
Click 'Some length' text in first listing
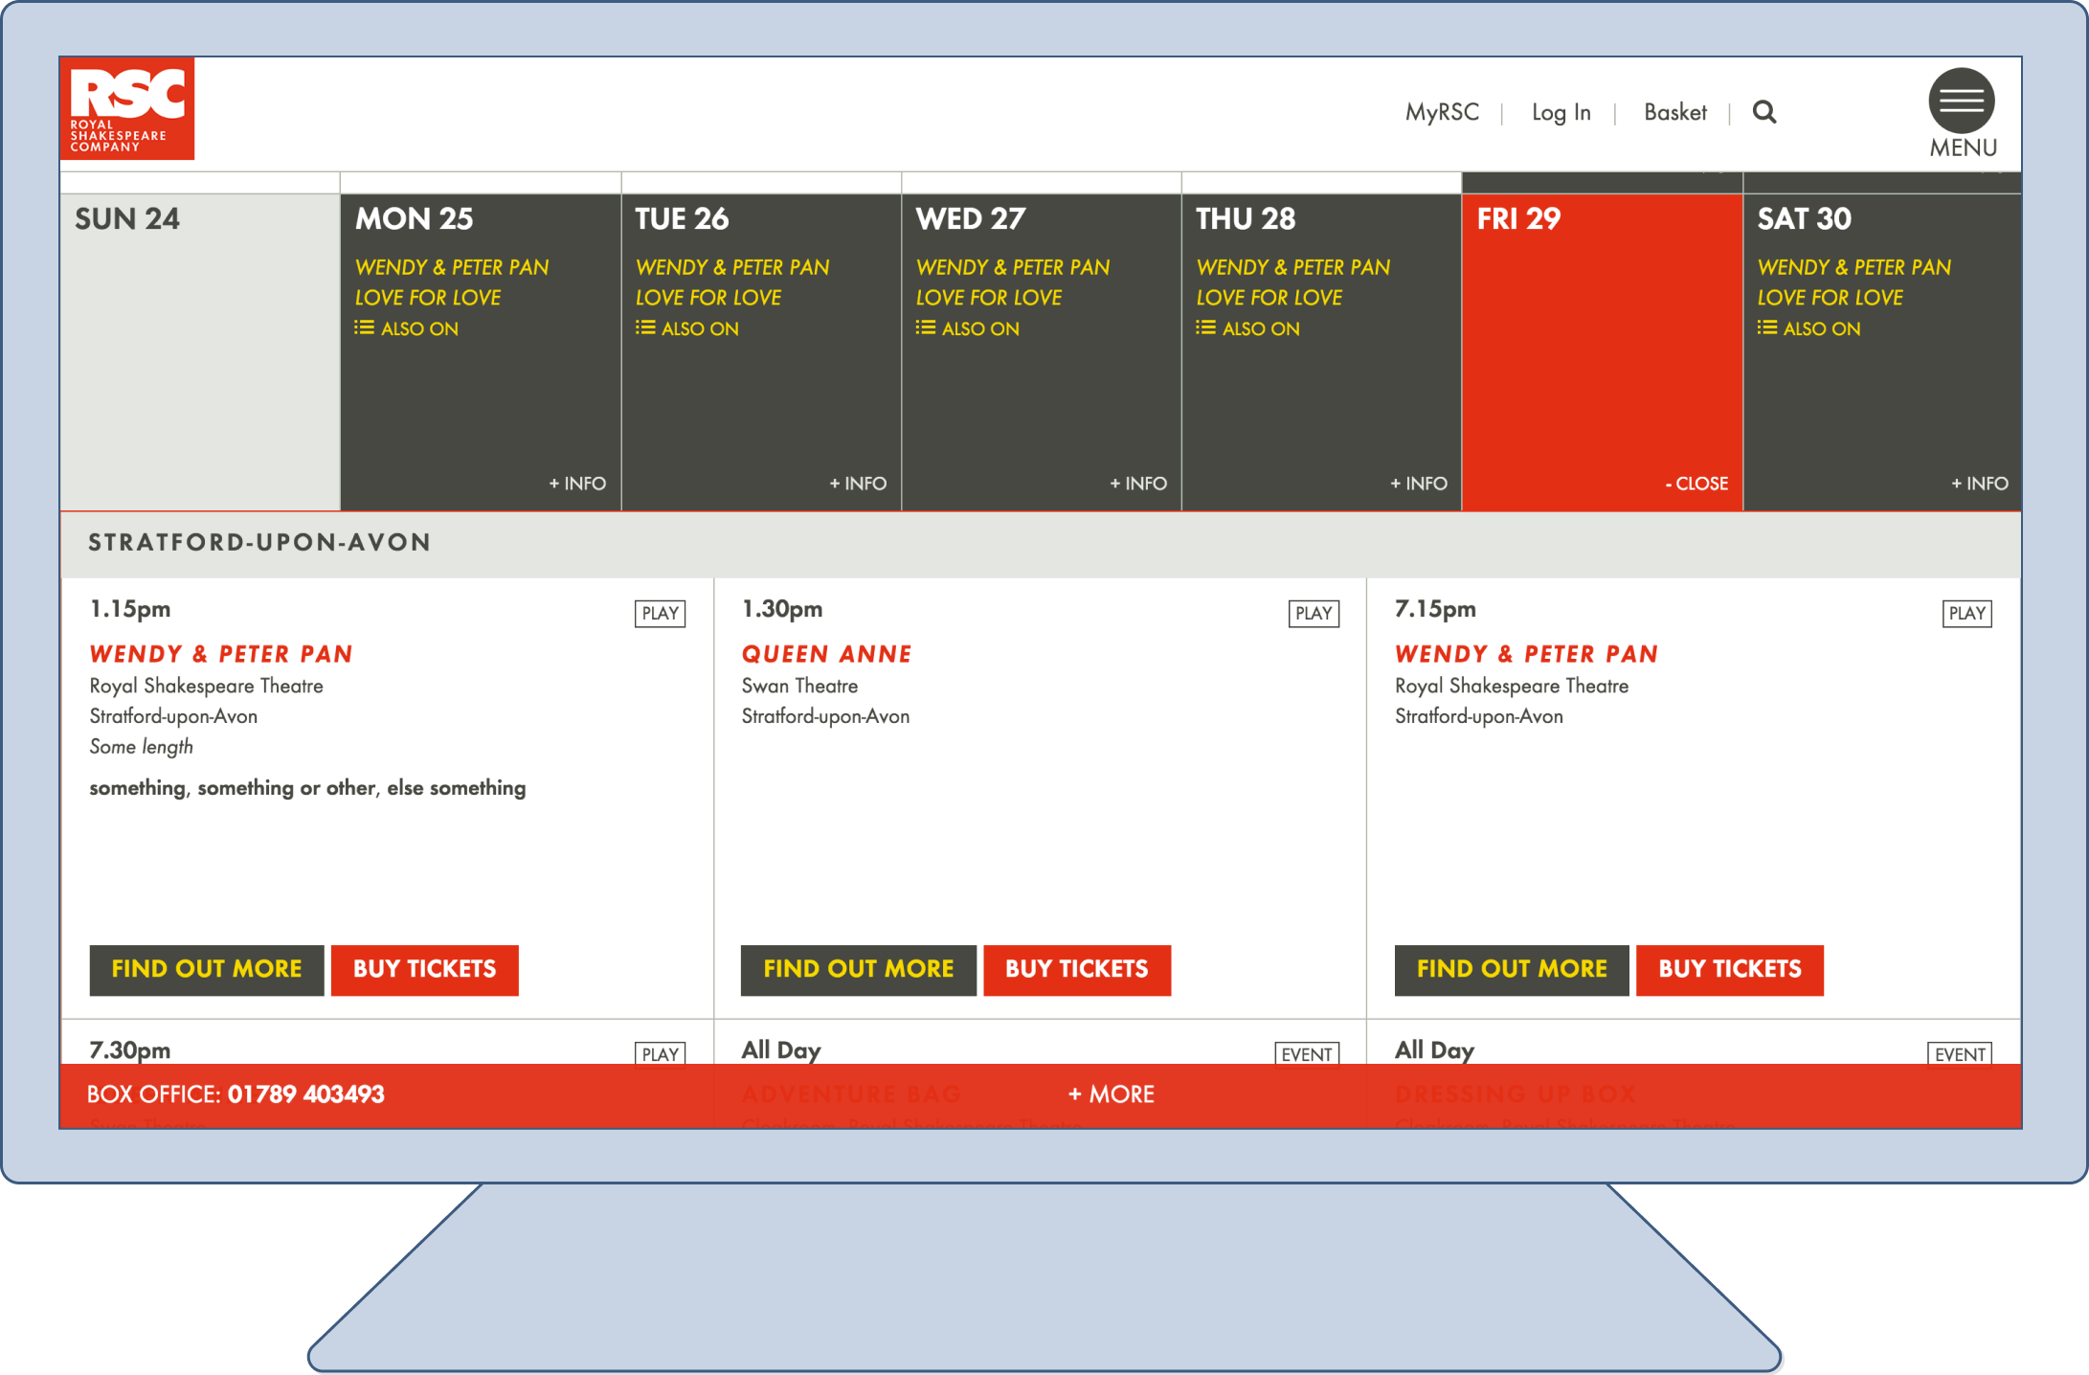point(141,747)
